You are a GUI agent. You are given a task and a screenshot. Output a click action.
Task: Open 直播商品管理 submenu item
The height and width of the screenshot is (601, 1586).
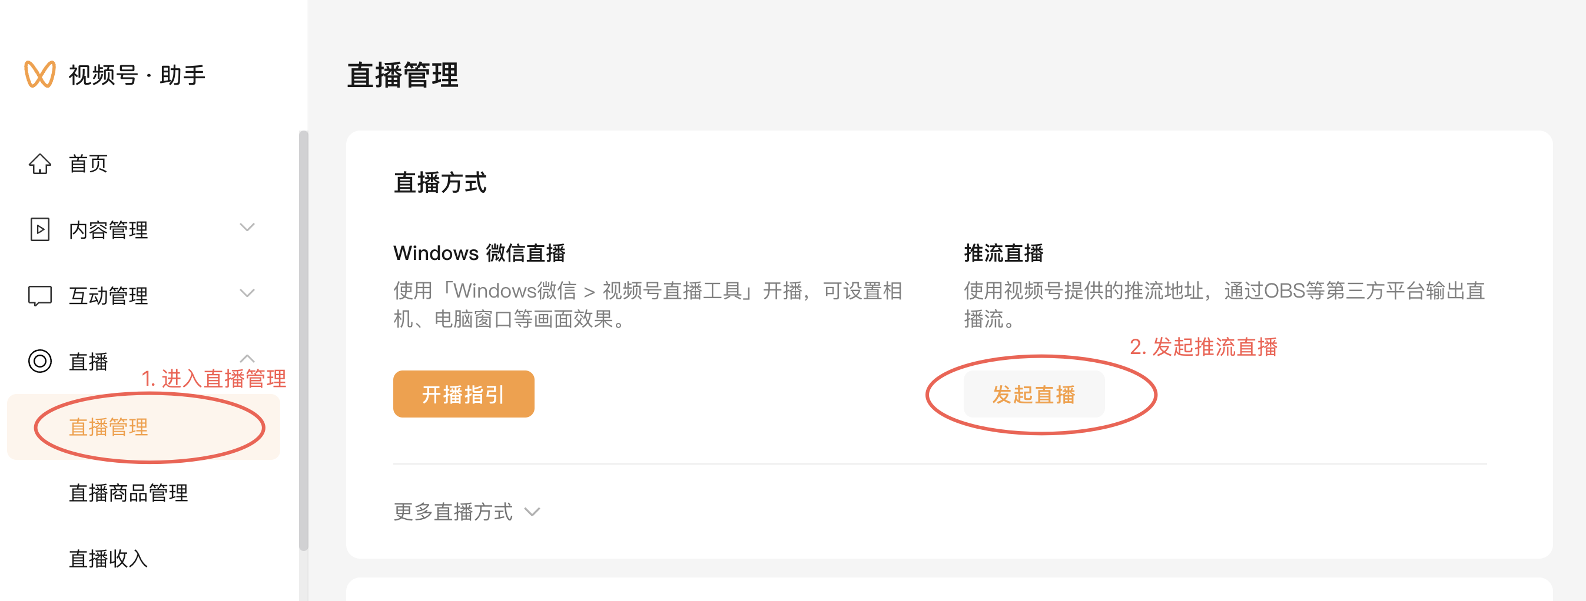pos(128,493)
